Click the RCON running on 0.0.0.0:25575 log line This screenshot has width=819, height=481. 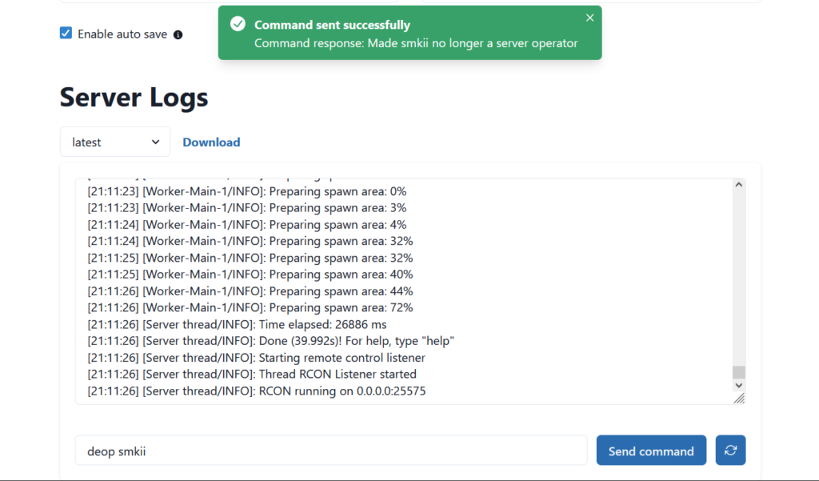257,391
